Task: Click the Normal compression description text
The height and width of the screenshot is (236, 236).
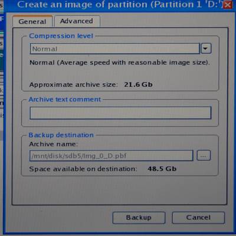Action: (x=120, y=63)
